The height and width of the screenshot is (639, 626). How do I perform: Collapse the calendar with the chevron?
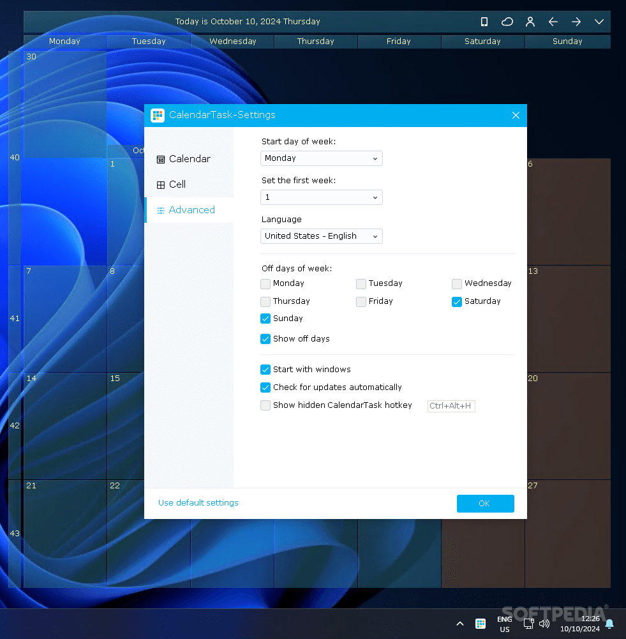tap(599, 21)
